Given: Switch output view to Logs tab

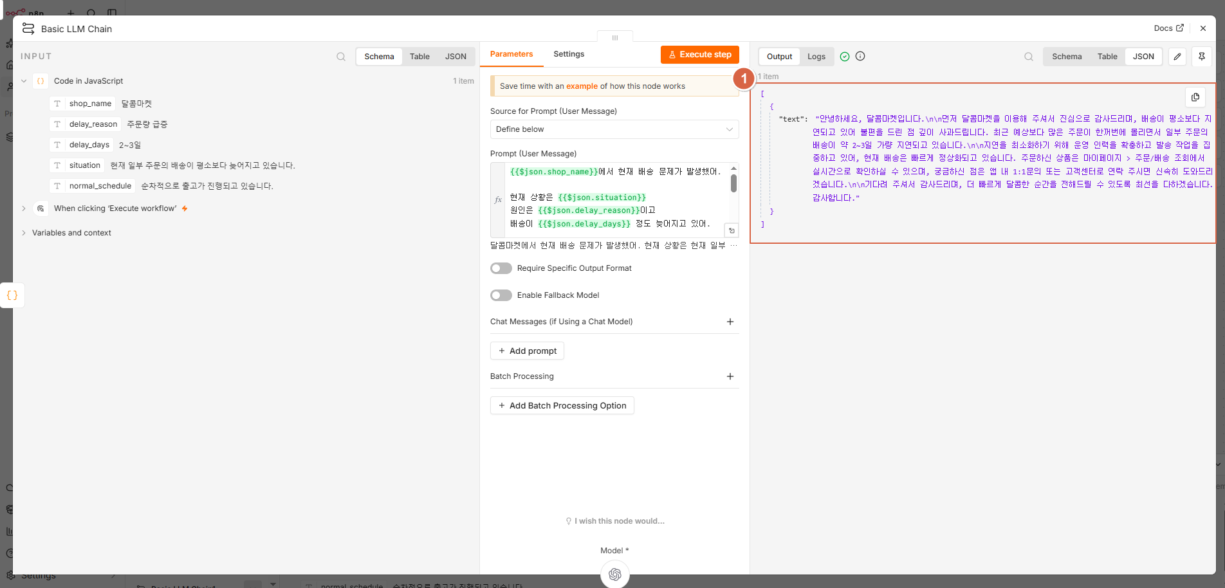Looking at the screenshot, I should [816, 57].
